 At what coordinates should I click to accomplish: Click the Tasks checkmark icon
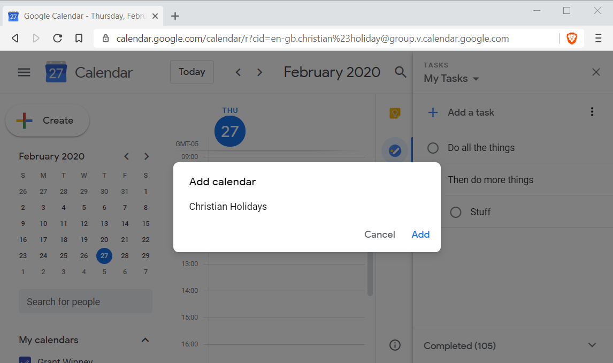(x=395, y=150)
